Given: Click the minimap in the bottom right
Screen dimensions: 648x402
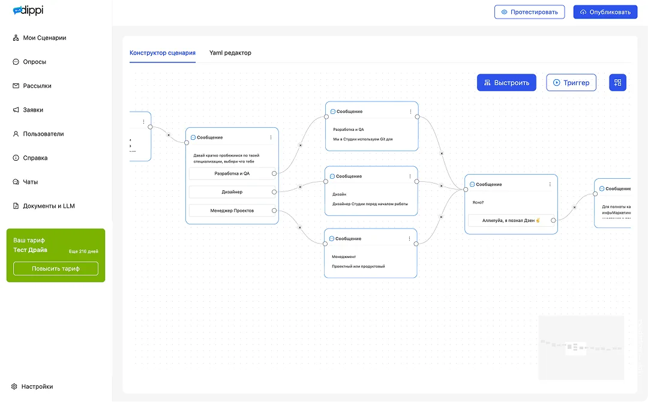Looking at the screenshot, I should (581, 347).
